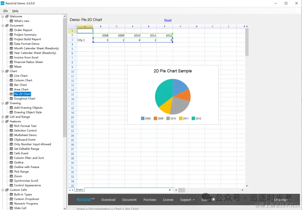Click the sheet icon beside Project Summary

pyautogui.click(x=11, y=35)
